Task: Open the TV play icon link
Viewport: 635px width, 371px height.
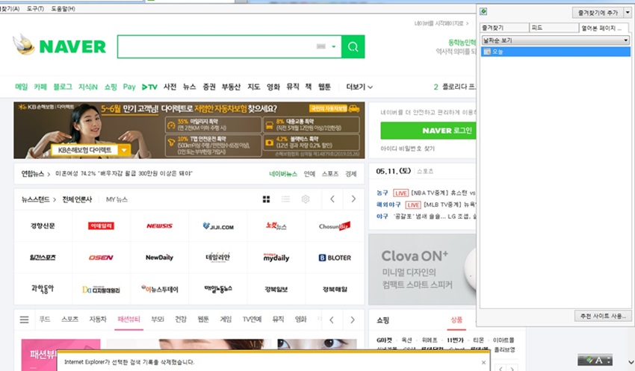Action: 149,87
